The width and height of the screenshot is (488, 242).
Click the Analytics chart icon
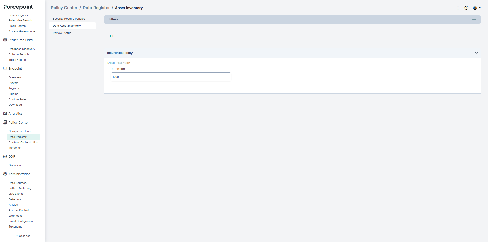coord(5,113)
